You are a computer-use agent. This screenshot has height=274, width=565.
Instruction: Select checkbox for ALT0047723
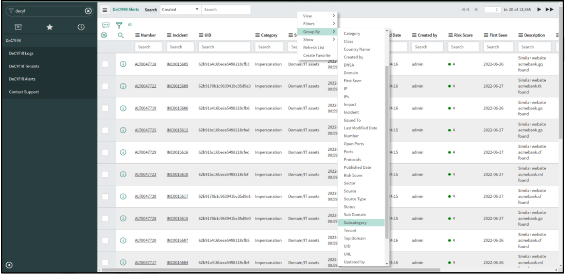click(x=105, y=174)
